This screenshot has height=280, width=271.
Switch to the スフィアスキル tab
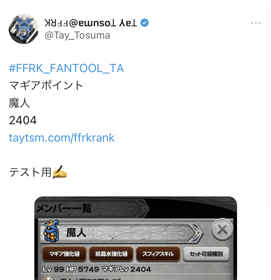click(x=158, y=254)
